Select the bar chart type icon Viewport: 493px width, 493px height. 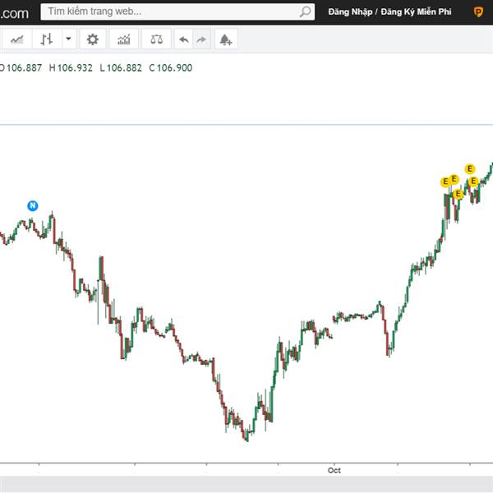tap(47, 39)
